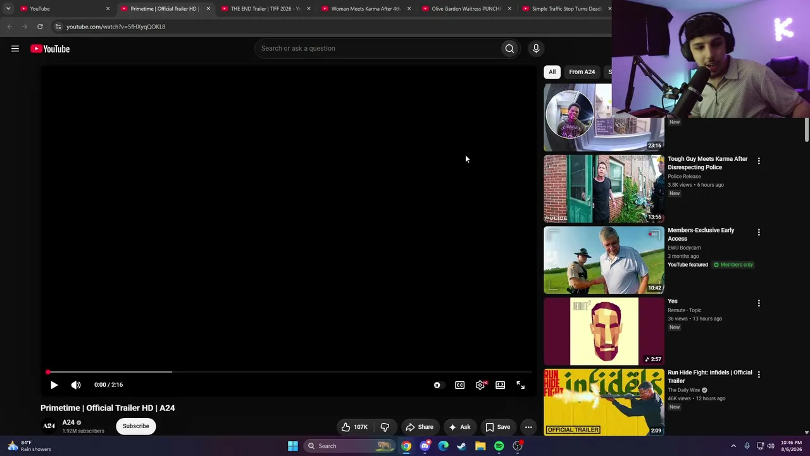Viewport: 810px width, 456px height.
Task: Reload the current page
Action: 40,27
